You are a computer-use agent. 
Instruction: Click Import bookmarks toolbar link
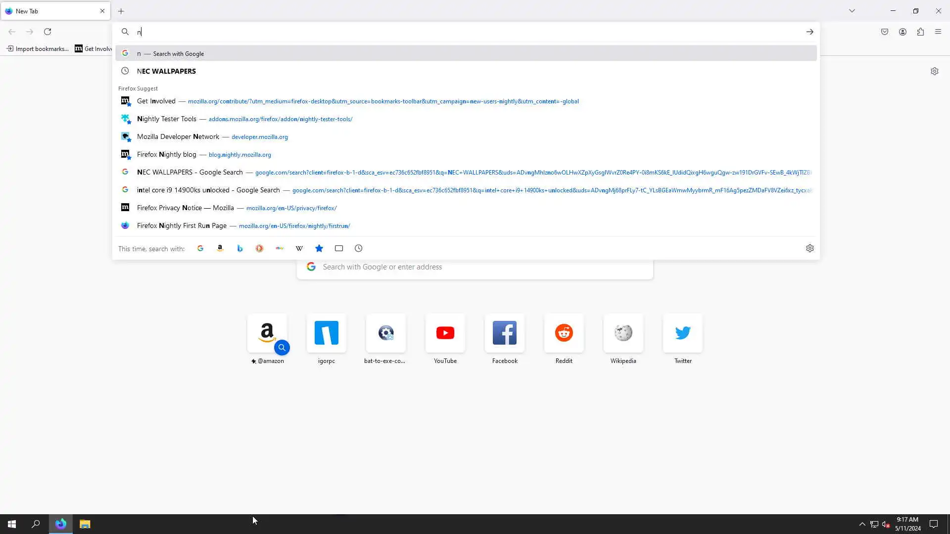click(38, 48)
